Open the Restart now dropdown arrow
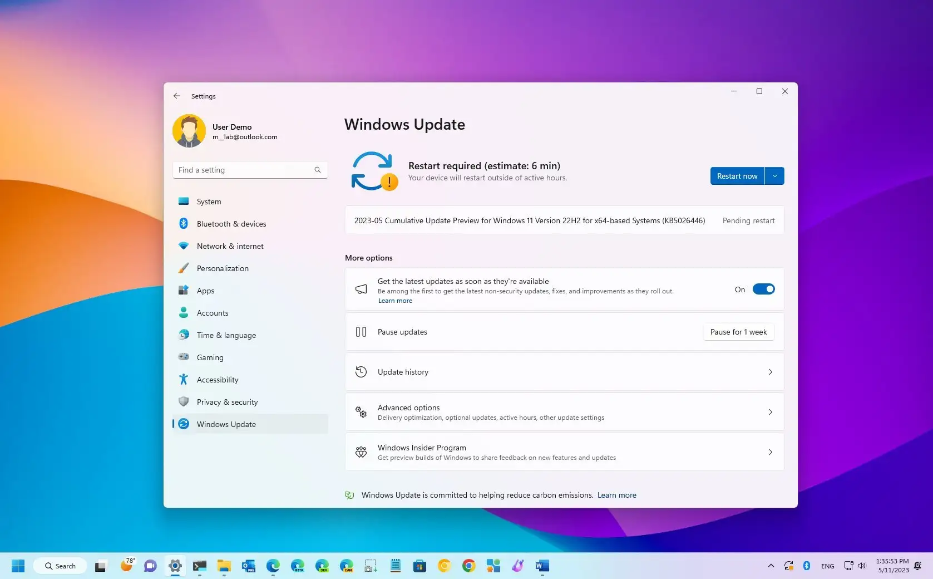This screenshot has height=579, width=933. coord(774,176)
